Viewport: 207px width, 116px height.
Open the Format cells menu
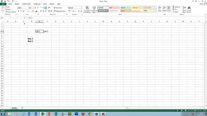tap(169, 9)
